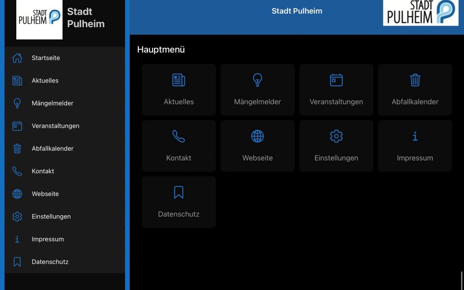The width and height of the screenshot is (464, 290).
Task: Select Aktuelles label in the sidebar
Action: [x=45, y=80]
